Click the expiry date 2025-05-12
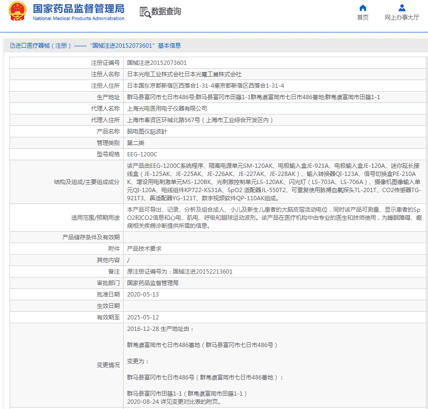 143,317
